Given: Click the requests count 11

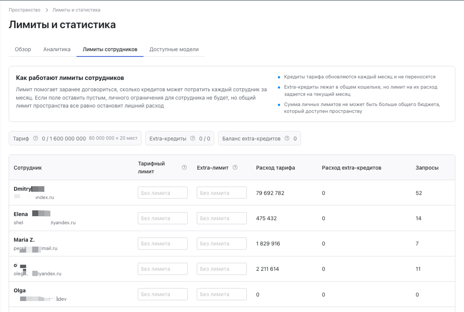Looking at the screenshot, I should coord(418,269).
